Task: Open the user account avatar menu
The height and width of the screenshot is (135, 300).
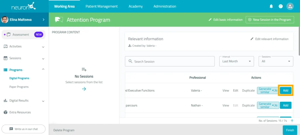Action: pyautogui.click(x=290, y=6)
